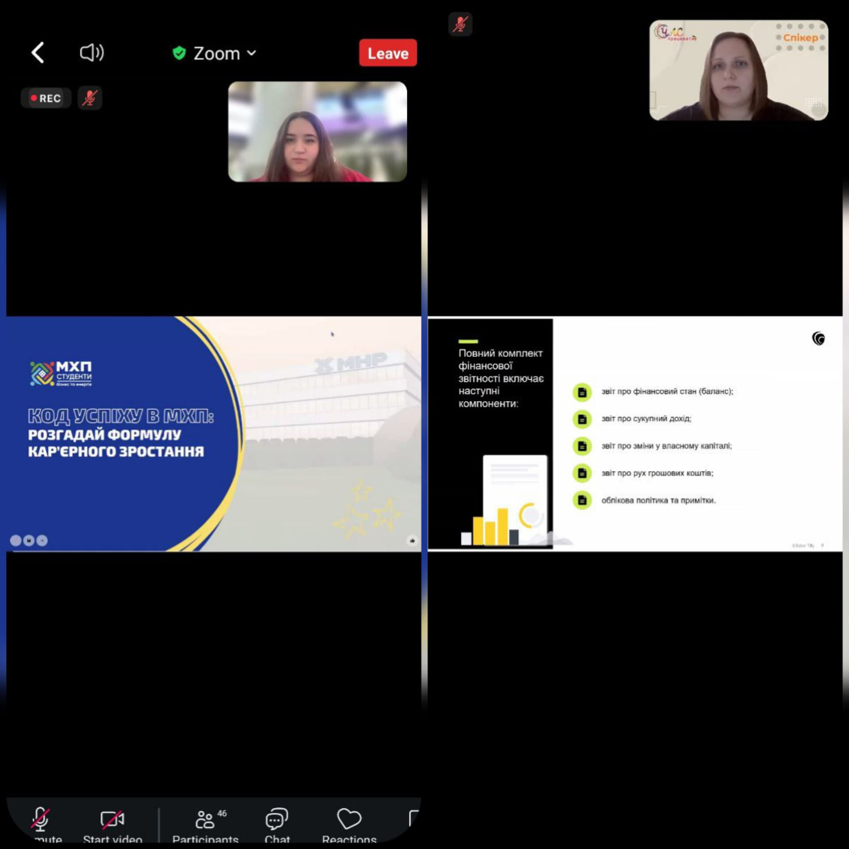Image resolution: width=849 pixels, height=849 pixels.
Task: Click 'РОЗГАДАЙ ФОРМУЛУ' slide line
Action: coord(104,435)
